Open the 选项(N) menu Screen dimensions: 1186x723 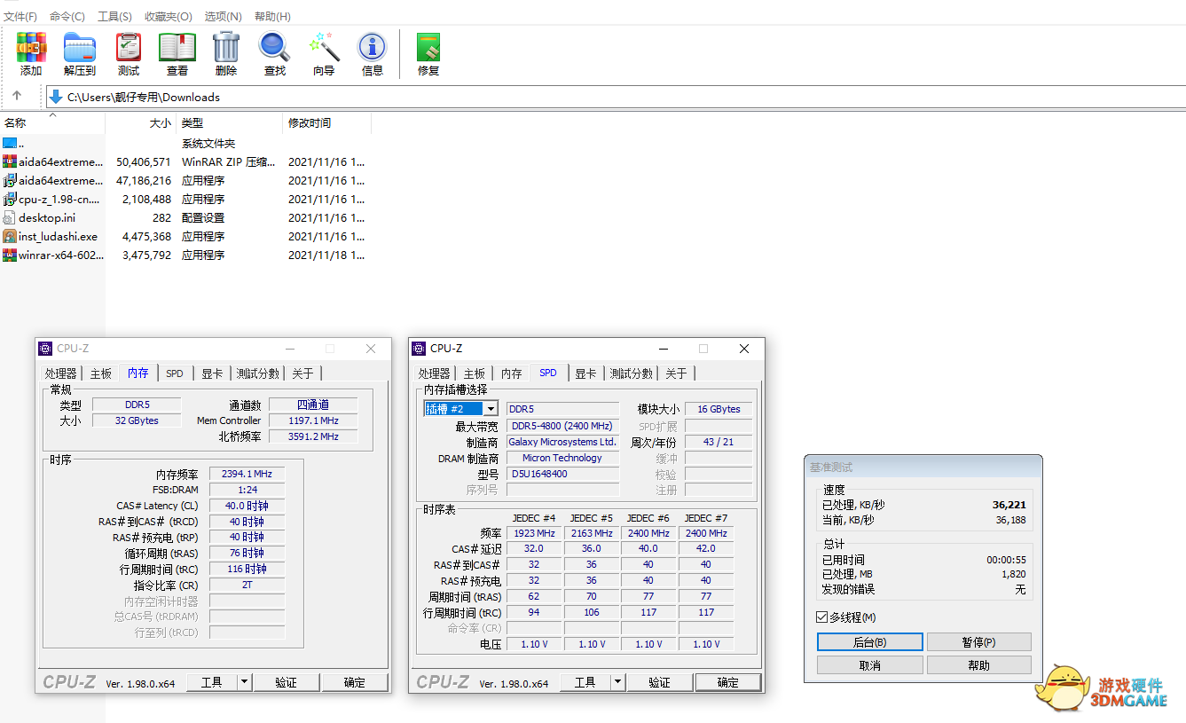point(223,16)
